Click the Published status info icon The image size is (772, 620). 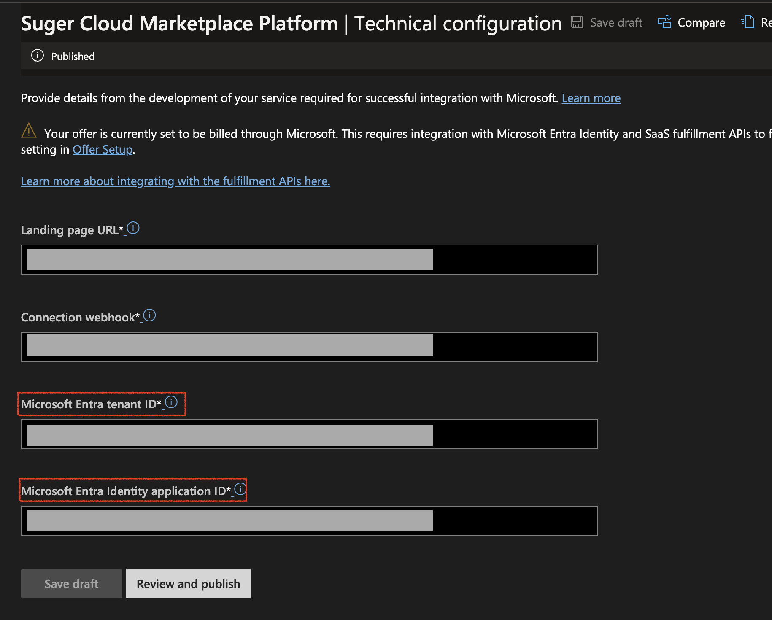(x=38, y=56)
